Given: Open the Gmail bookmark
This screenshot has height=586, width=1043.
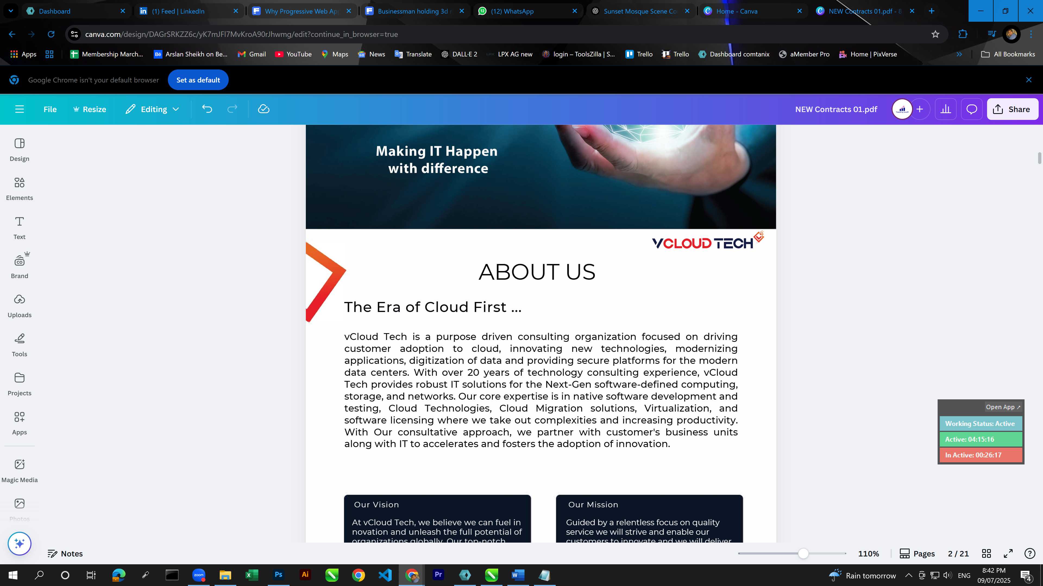Looking at the screenshot, I should tap(252, 54).
